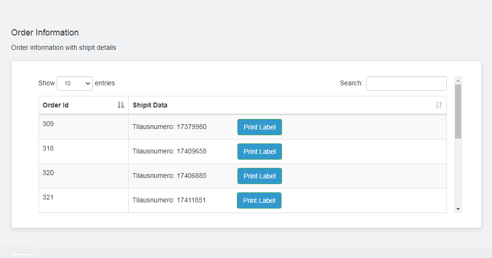Click the Order Id column header
Image resolution: width=492 pixels, height=258 pixels.
pos(84,105)
